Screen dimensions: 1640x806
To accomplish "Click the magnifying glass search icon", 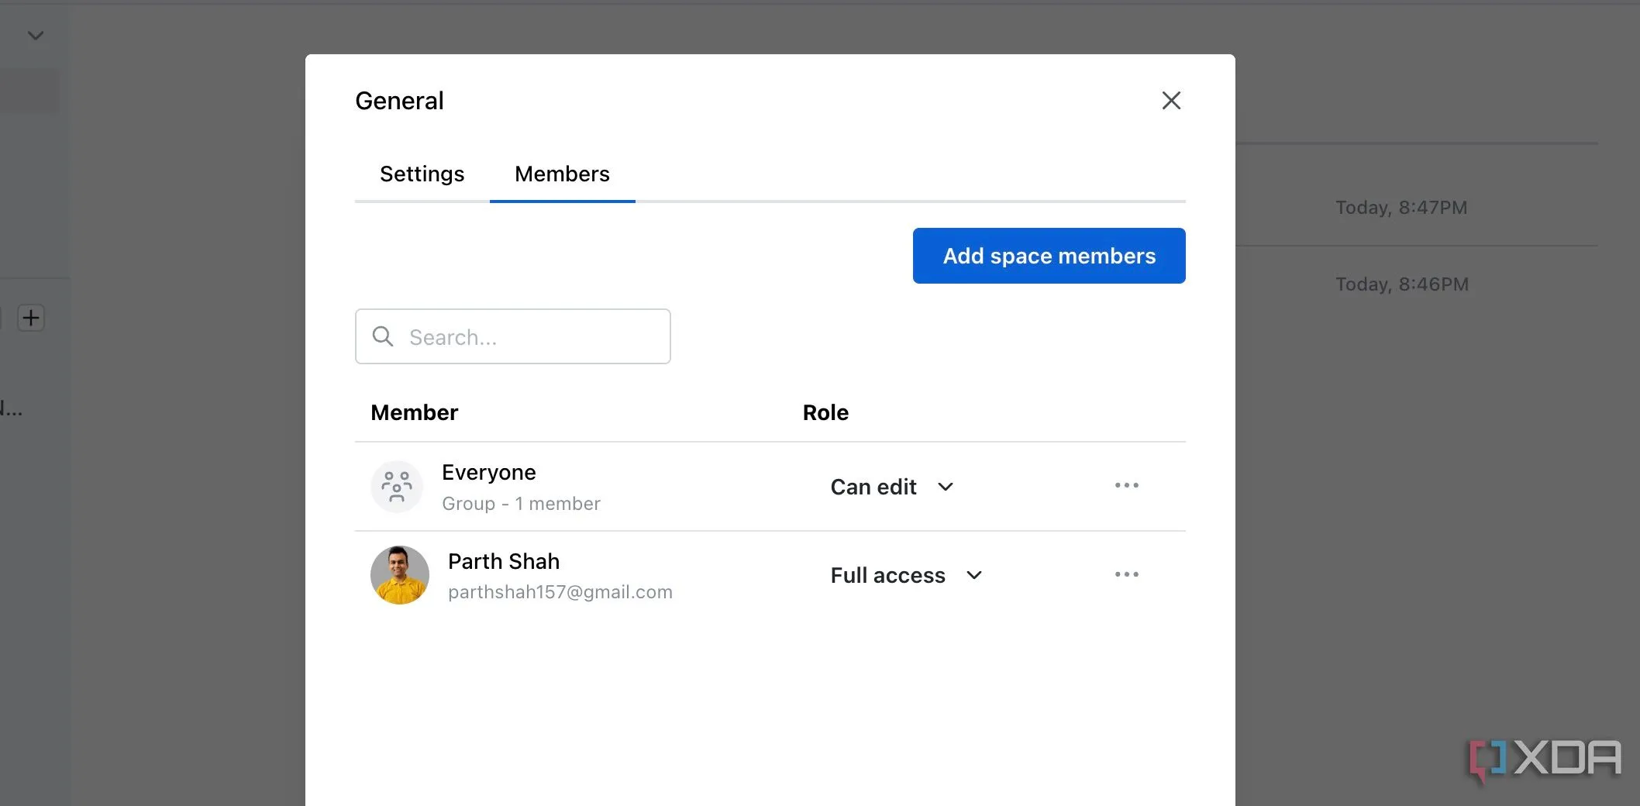I will coord(383,336).
